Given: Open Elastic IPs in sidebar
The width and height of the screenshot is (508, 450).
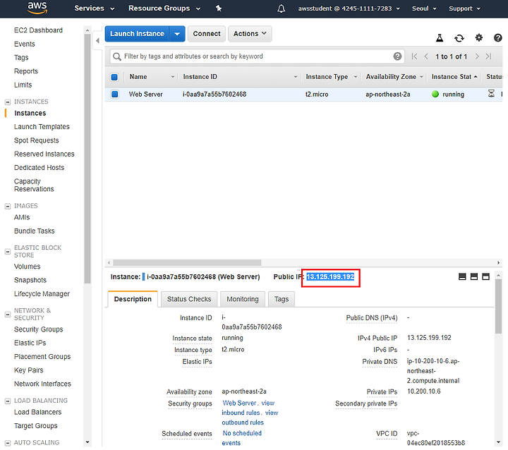Looking at the screenshot, I should pos(30,343).
